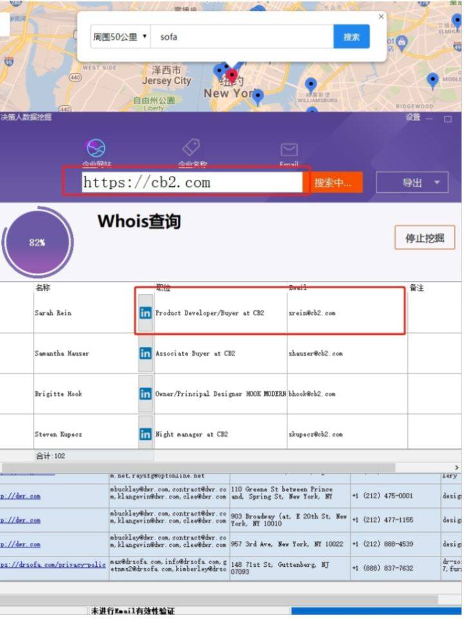This screenshot has width=464, height=619.
Task: Click the https://cb2.com URL input field
Action: point(191,182)
